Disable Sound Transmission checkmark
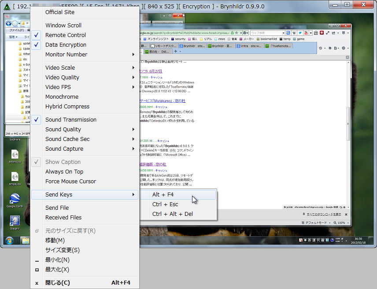The image size is (377, 289). 85,119
